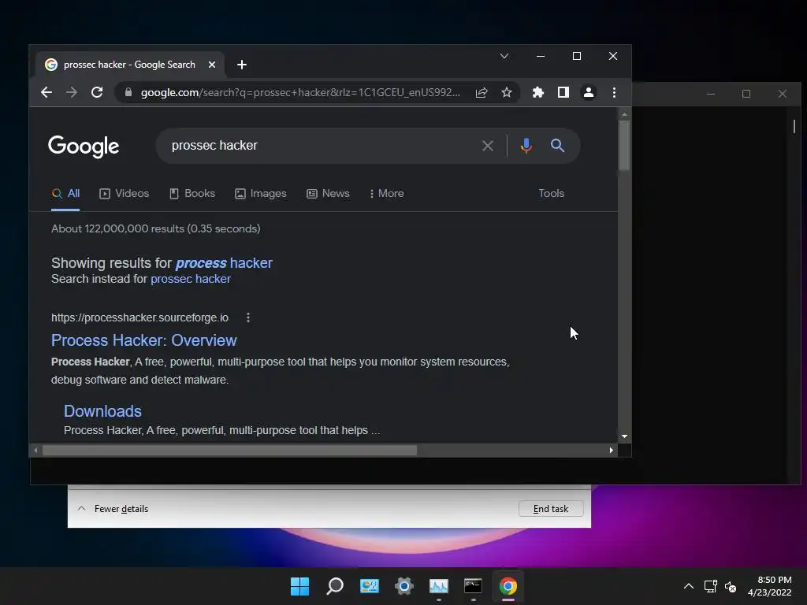Open the Downloads sub-link result
The height and width of the screenshot is (605, 807).
(102, 411)
